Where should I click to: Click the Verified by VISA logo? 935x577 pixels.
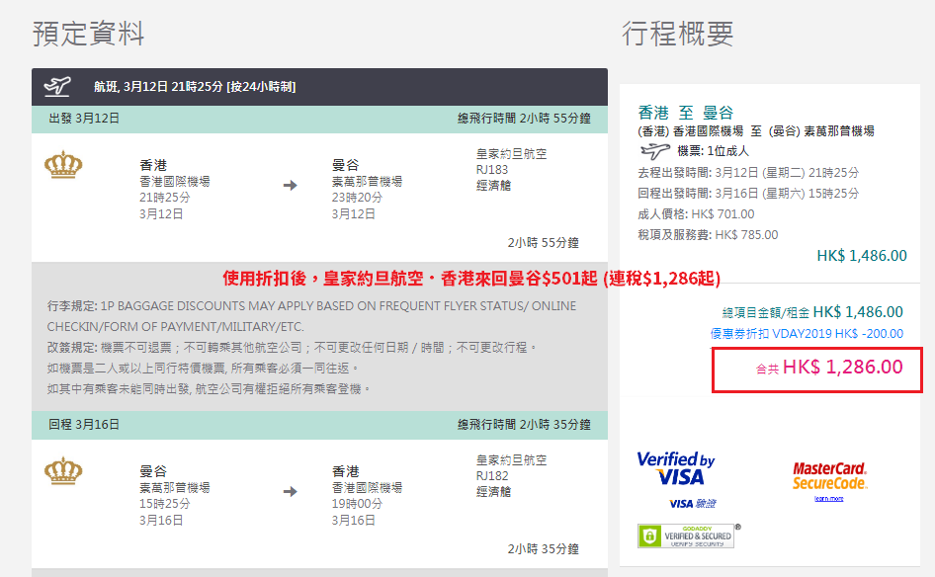[676, 469]
